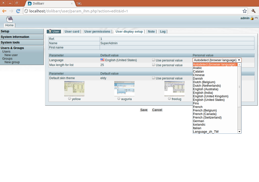Choose French (Switzerland) option
Screen dimensions: 259x182
[x=215, y=118]
